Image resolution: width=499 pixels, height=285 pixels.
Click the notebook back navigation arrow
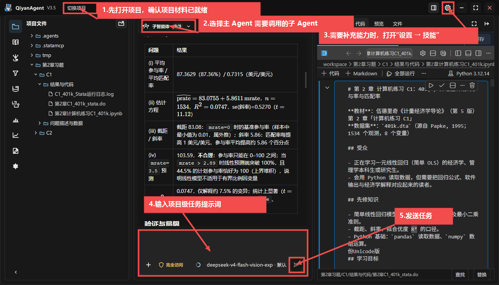pos(349,53)
